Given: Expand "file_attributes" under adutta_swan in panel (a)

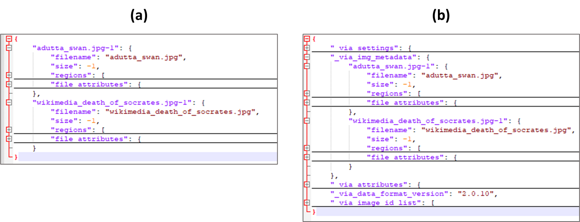Looking at the screenshot, I should point(9,84).
